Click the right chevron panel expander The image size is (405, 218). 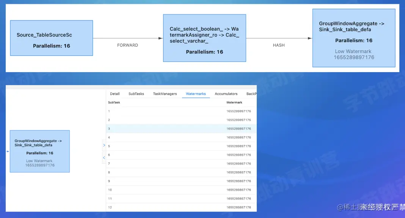coord(104,145)
